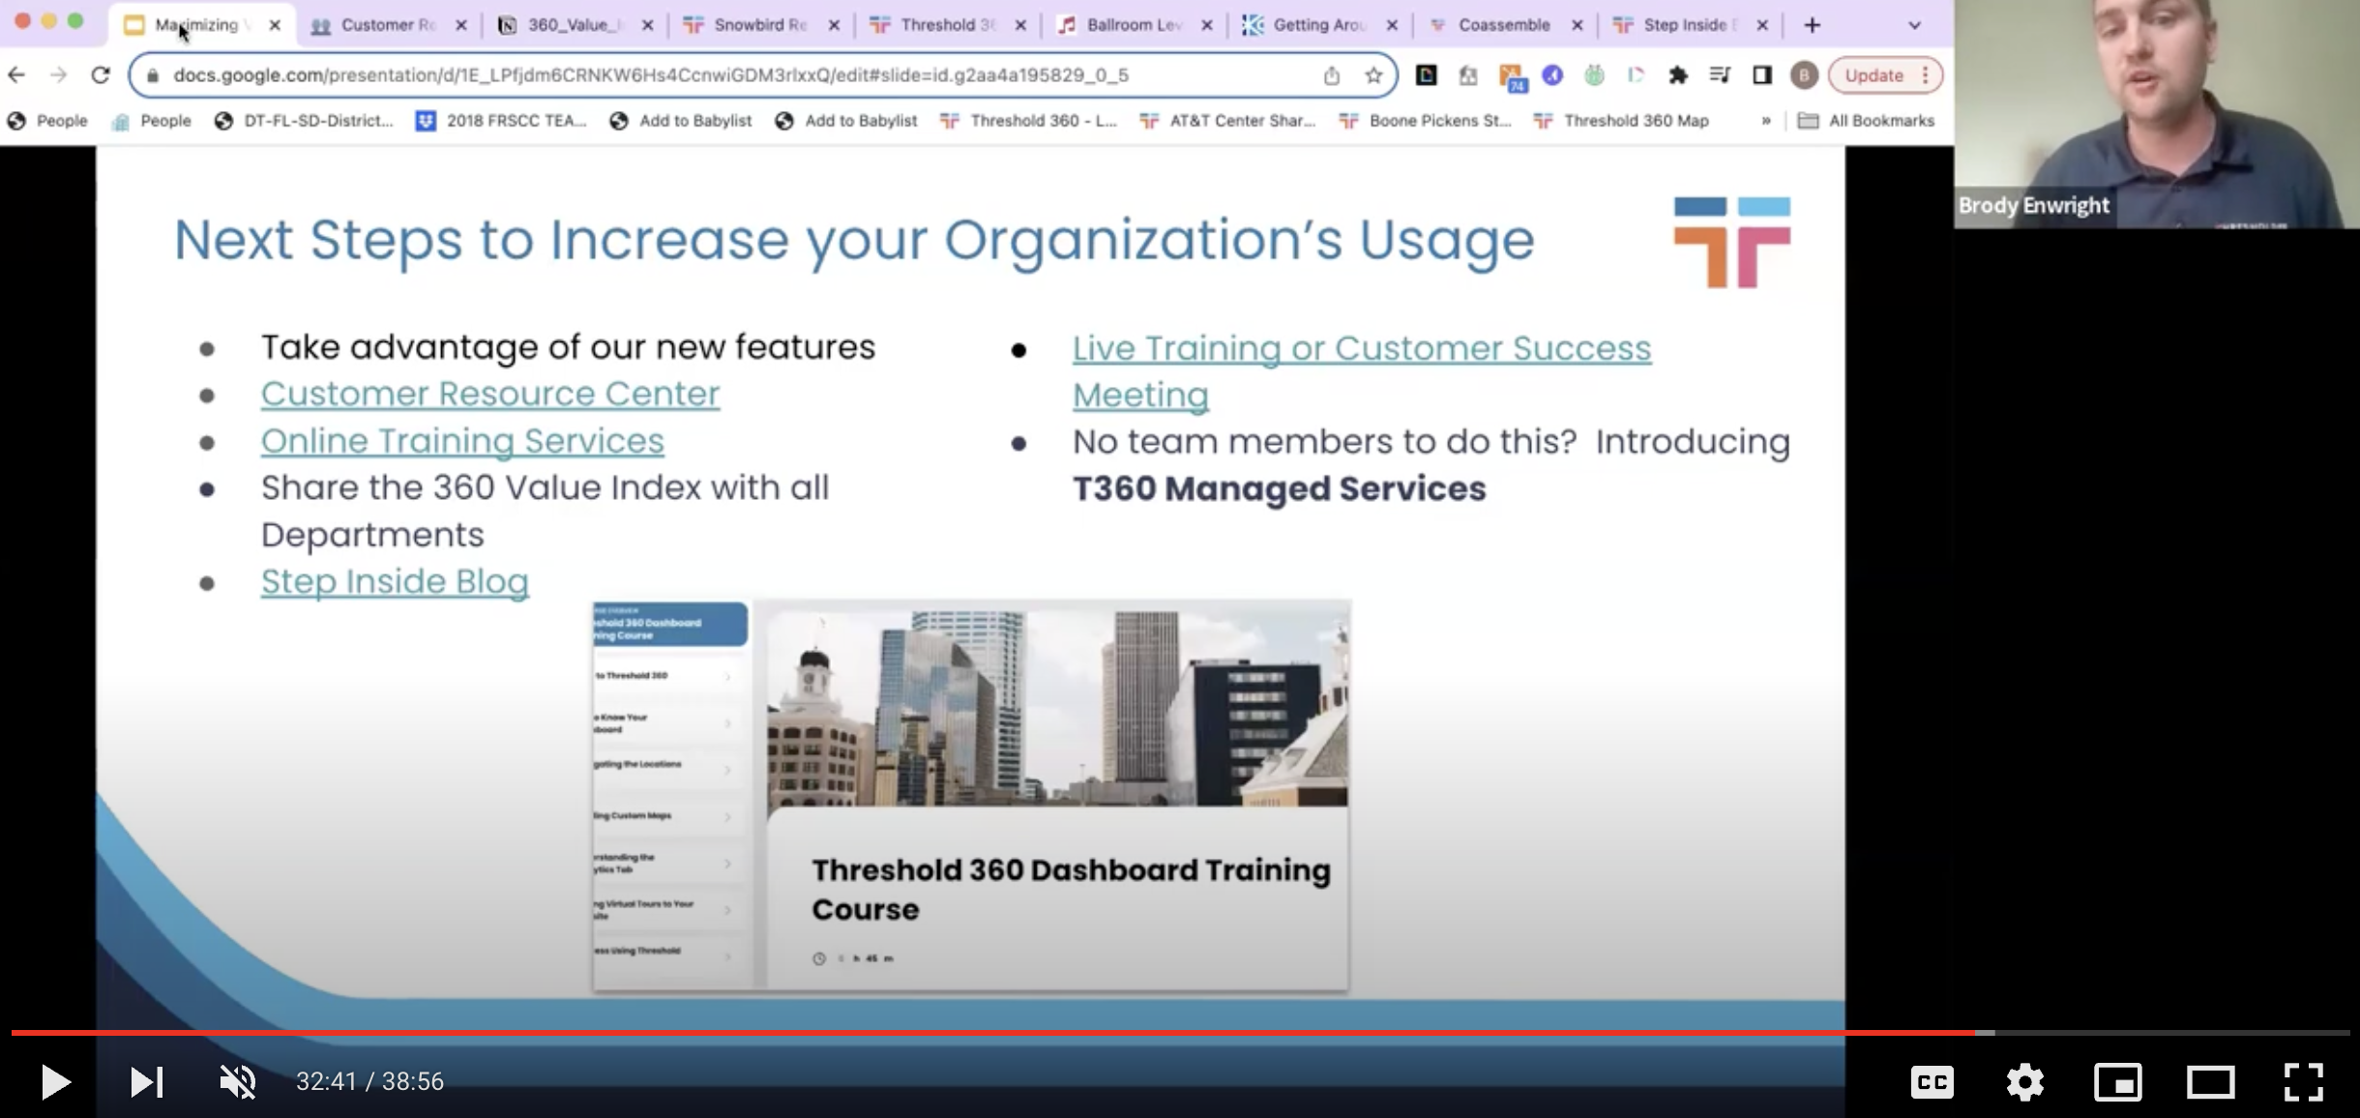Enter full screen mode
2360x1118 pixels.
pos(2303,1081)
